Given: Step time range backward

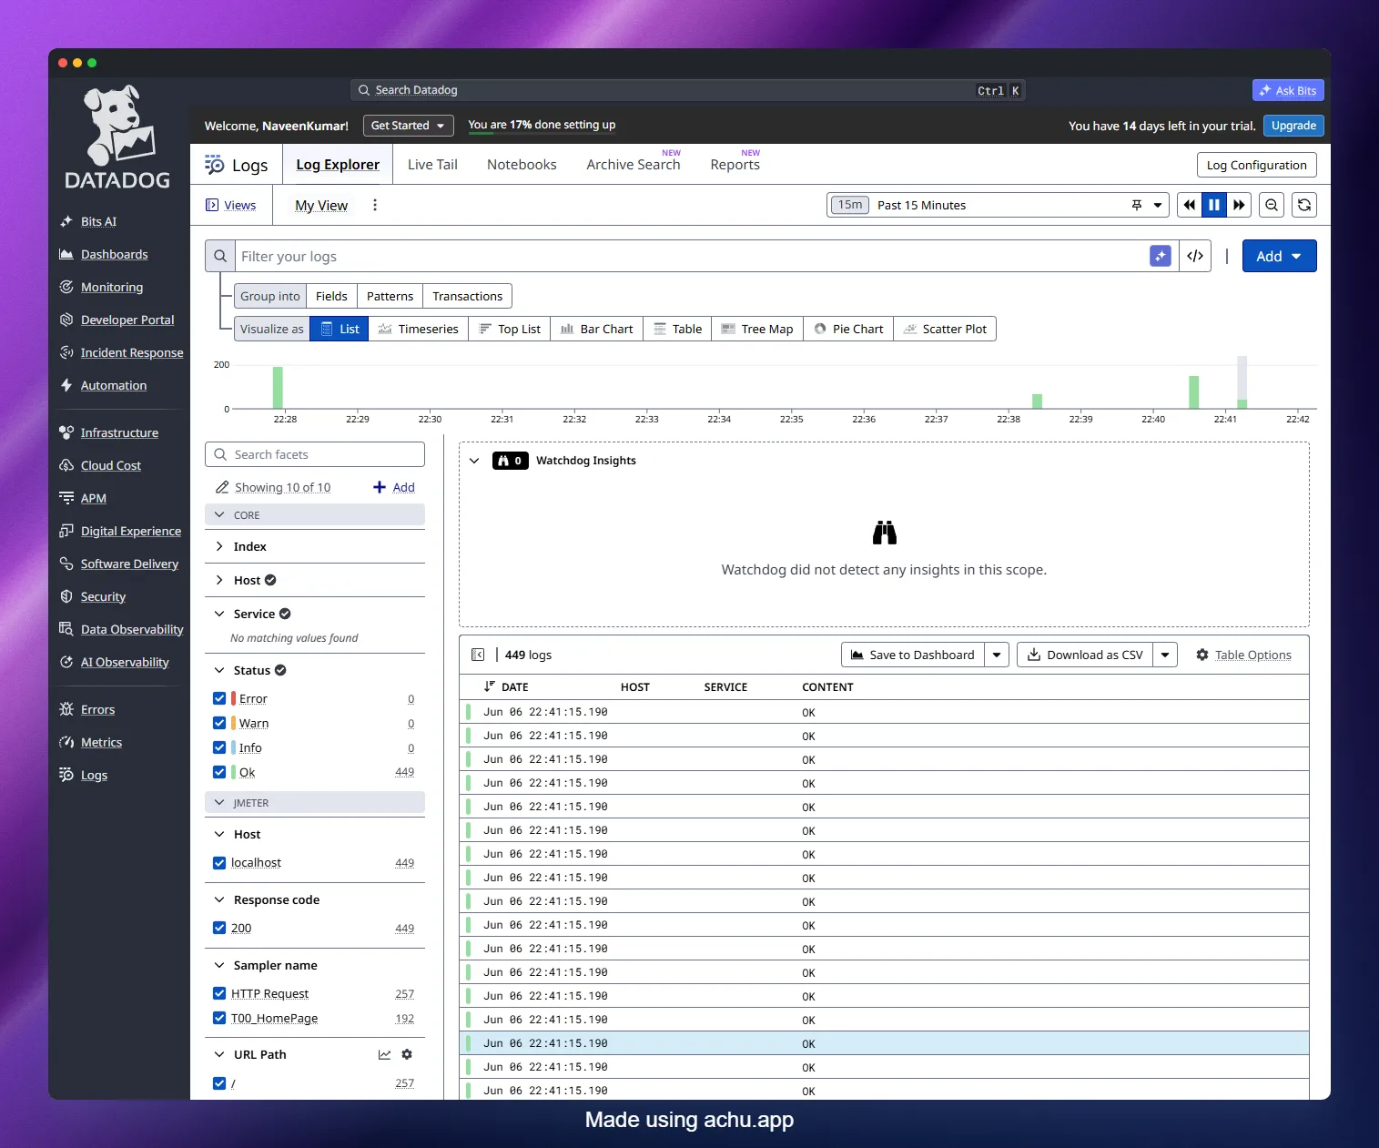Looking at the screenshot, I should [1189, 205].
